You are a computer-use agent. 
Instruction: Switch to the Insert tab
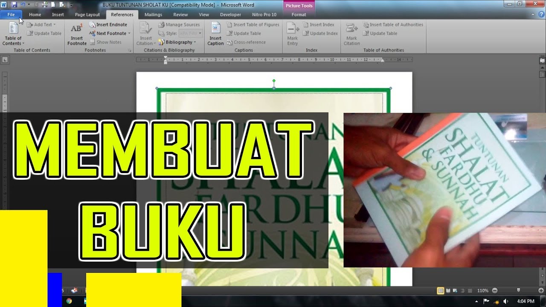pos(58,14)
